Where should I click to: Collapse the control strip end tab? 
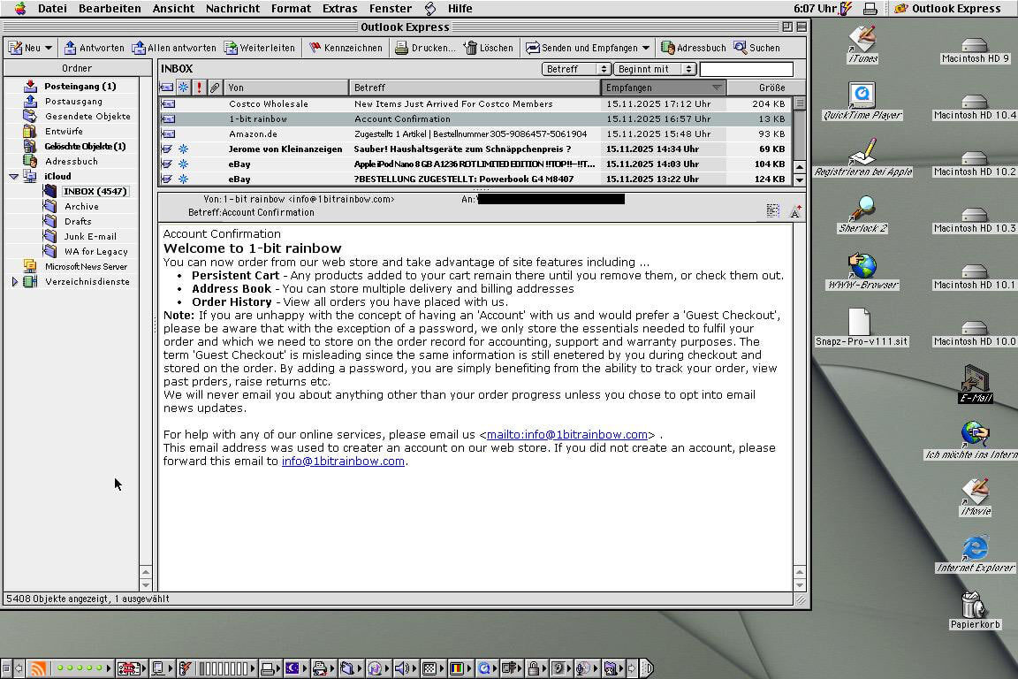(x=646, y=668)
